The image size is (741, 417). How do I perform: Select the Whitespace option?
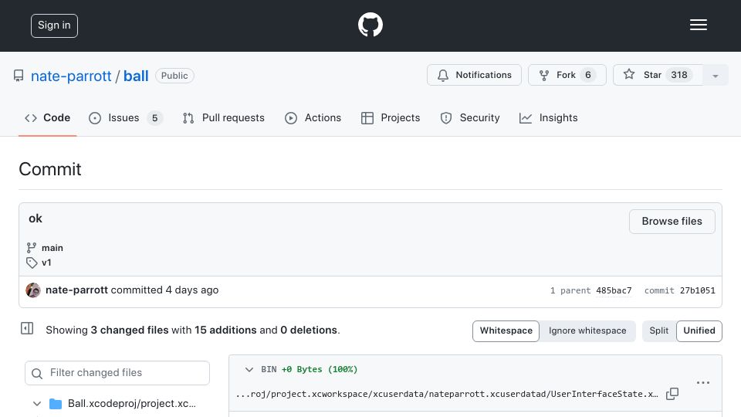click(506, 331)
